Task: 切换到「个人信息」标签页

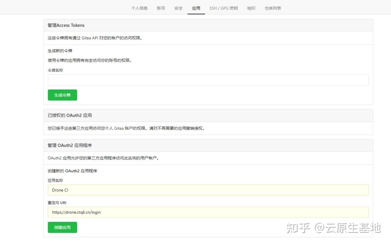Action: pyautogui.click(x=139, y=8)
